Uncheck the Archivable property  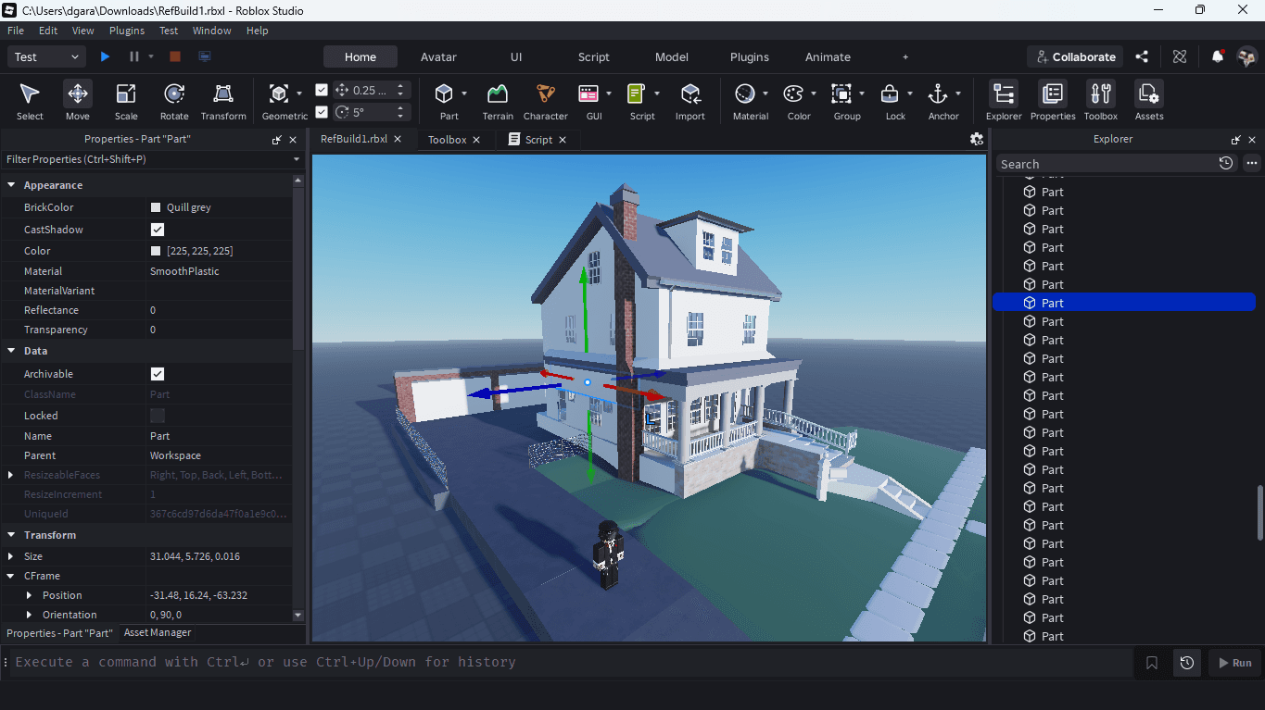[x=158, y=374]
